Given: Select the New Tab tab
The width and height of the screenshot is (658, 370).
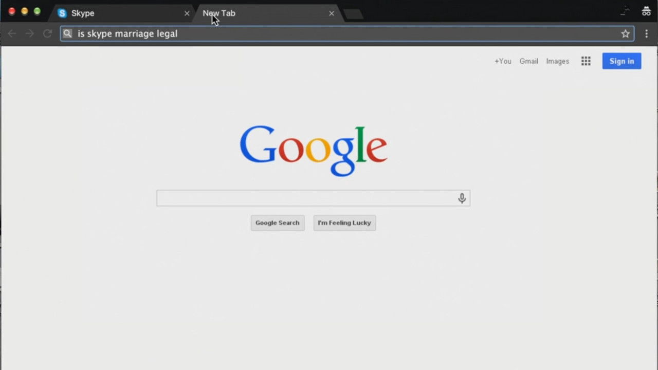Looking at the screenshot, I should tap(247, 13).
